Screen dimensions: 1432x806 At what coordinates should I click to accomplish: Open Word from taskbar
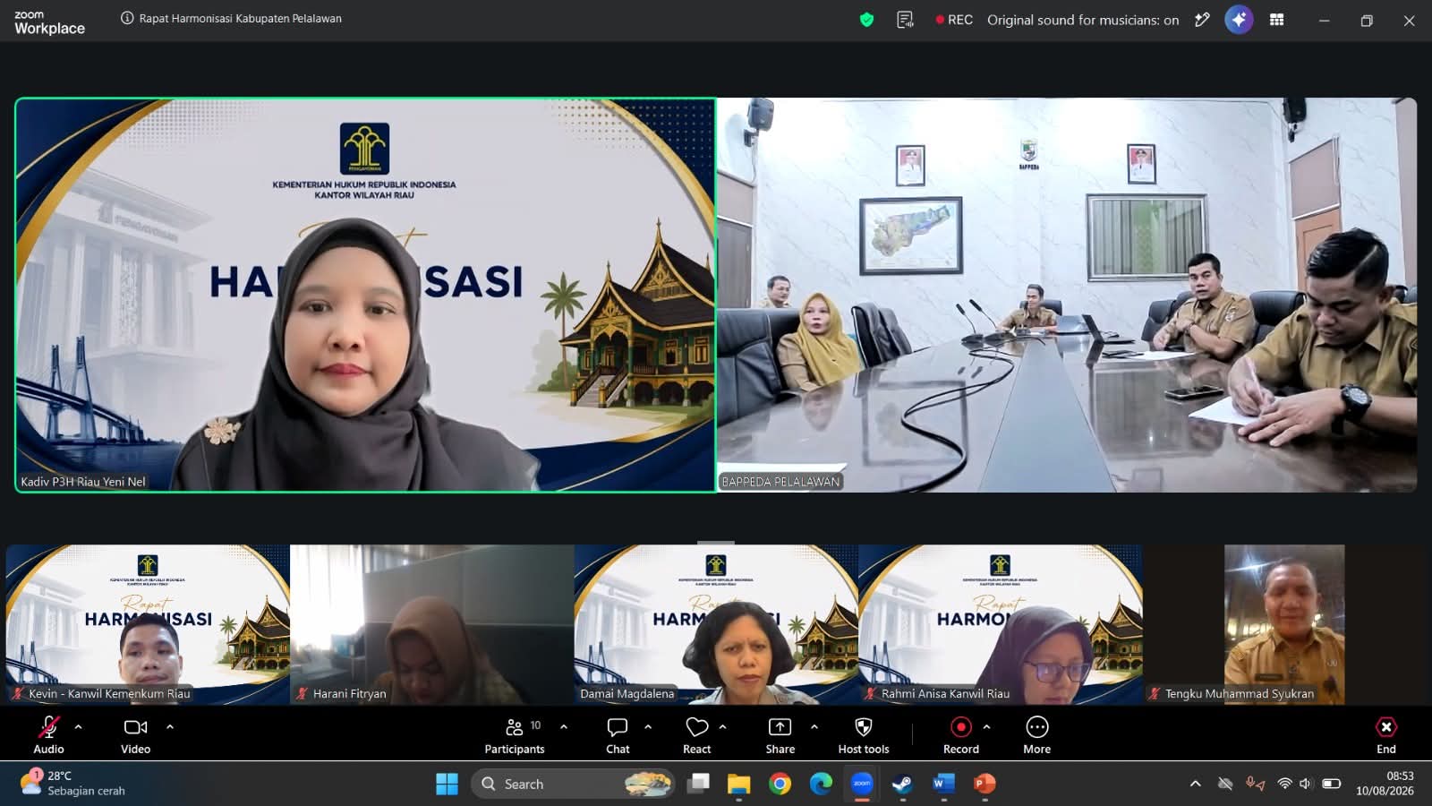point(943,784)
